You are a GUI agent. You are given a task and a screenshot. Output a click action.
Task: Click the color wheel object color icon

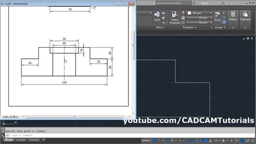(183, 13)
